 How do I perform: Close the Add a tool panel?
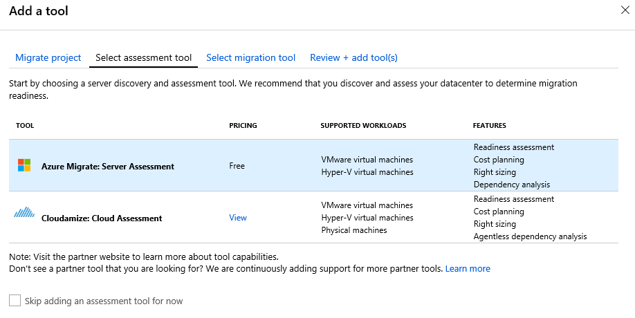626,10
